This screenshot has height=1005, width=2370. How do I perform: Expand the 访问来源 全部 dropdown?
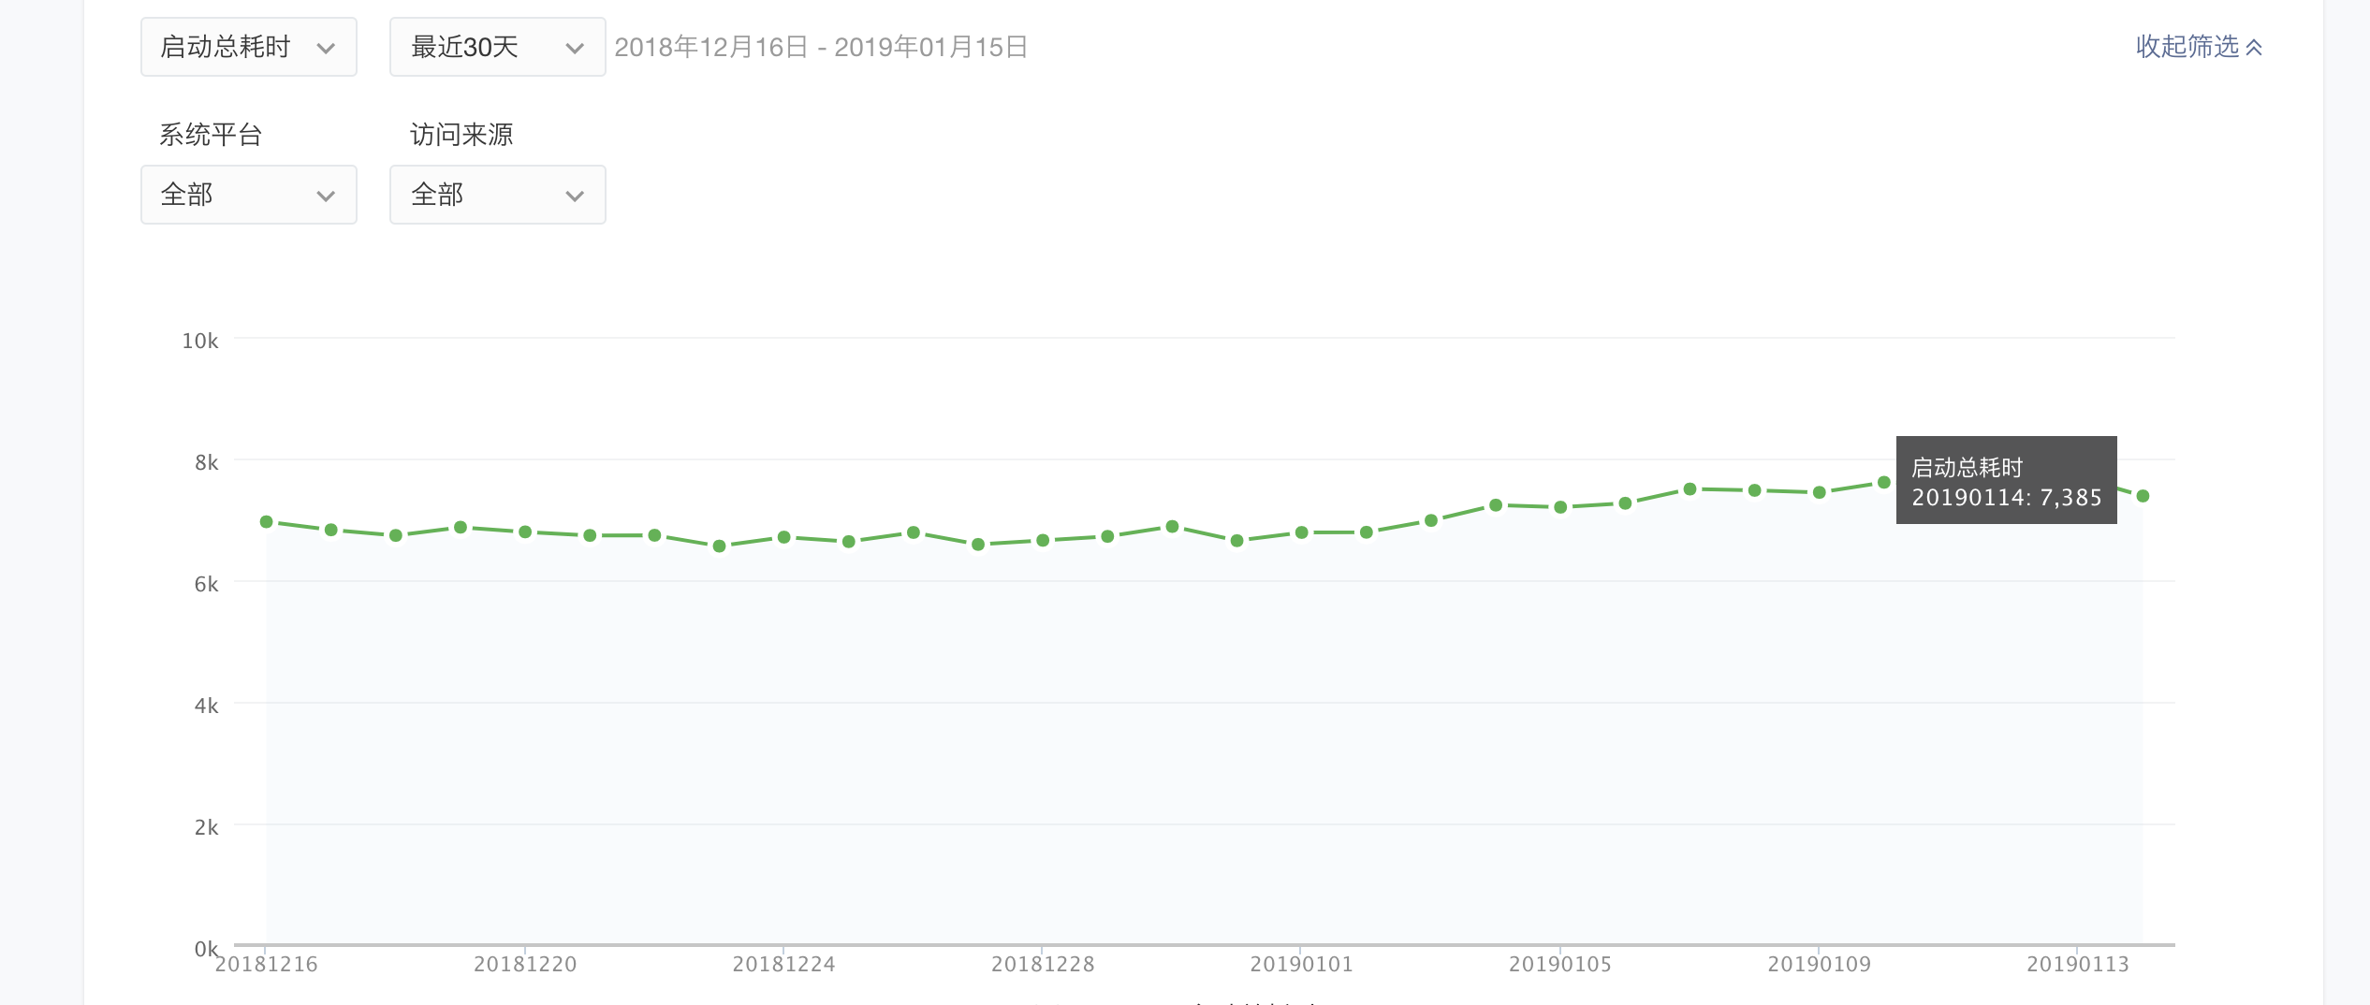(x=497, y=195)
